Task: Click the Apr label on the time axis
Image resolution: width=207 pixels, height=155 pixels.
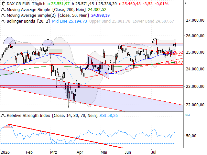Action: coord(80,153)
